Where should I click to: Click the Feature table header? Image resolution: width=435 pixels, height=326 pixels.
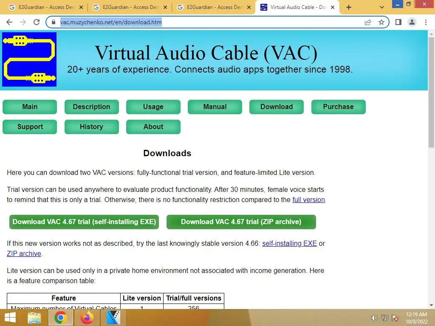coord(64,298)
